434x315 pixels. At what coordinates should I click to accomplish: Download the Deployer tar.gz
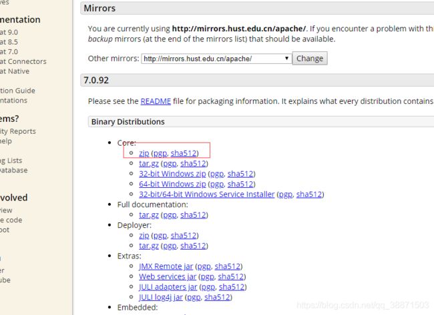click(149, 246)
